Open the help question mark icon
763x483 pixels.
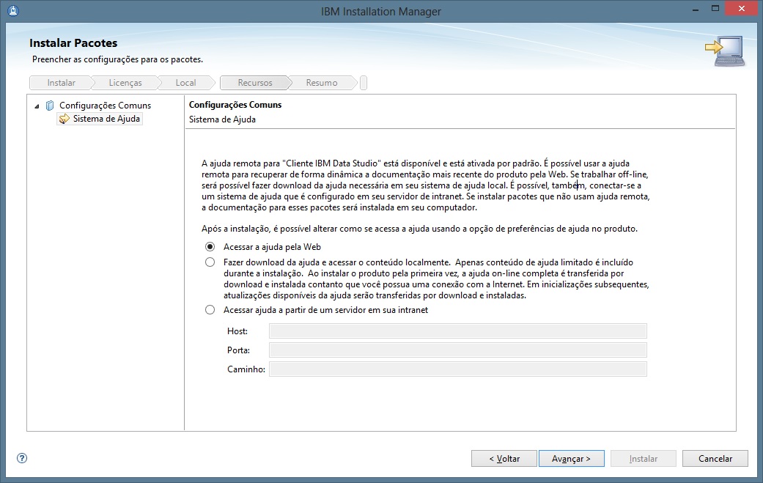click(x=21, y=458)
